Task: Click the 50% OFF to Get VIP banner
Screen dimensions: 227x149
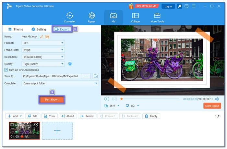Action: coord(146,6)
